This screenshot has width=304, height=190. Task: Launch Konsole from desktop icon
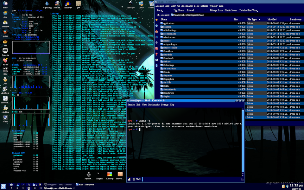tap(5, 52)
